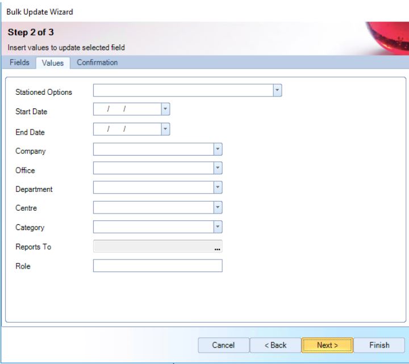409x364 pixels.
Task: Click the 'Reports To' label text
Action: [x=33, y=246]
